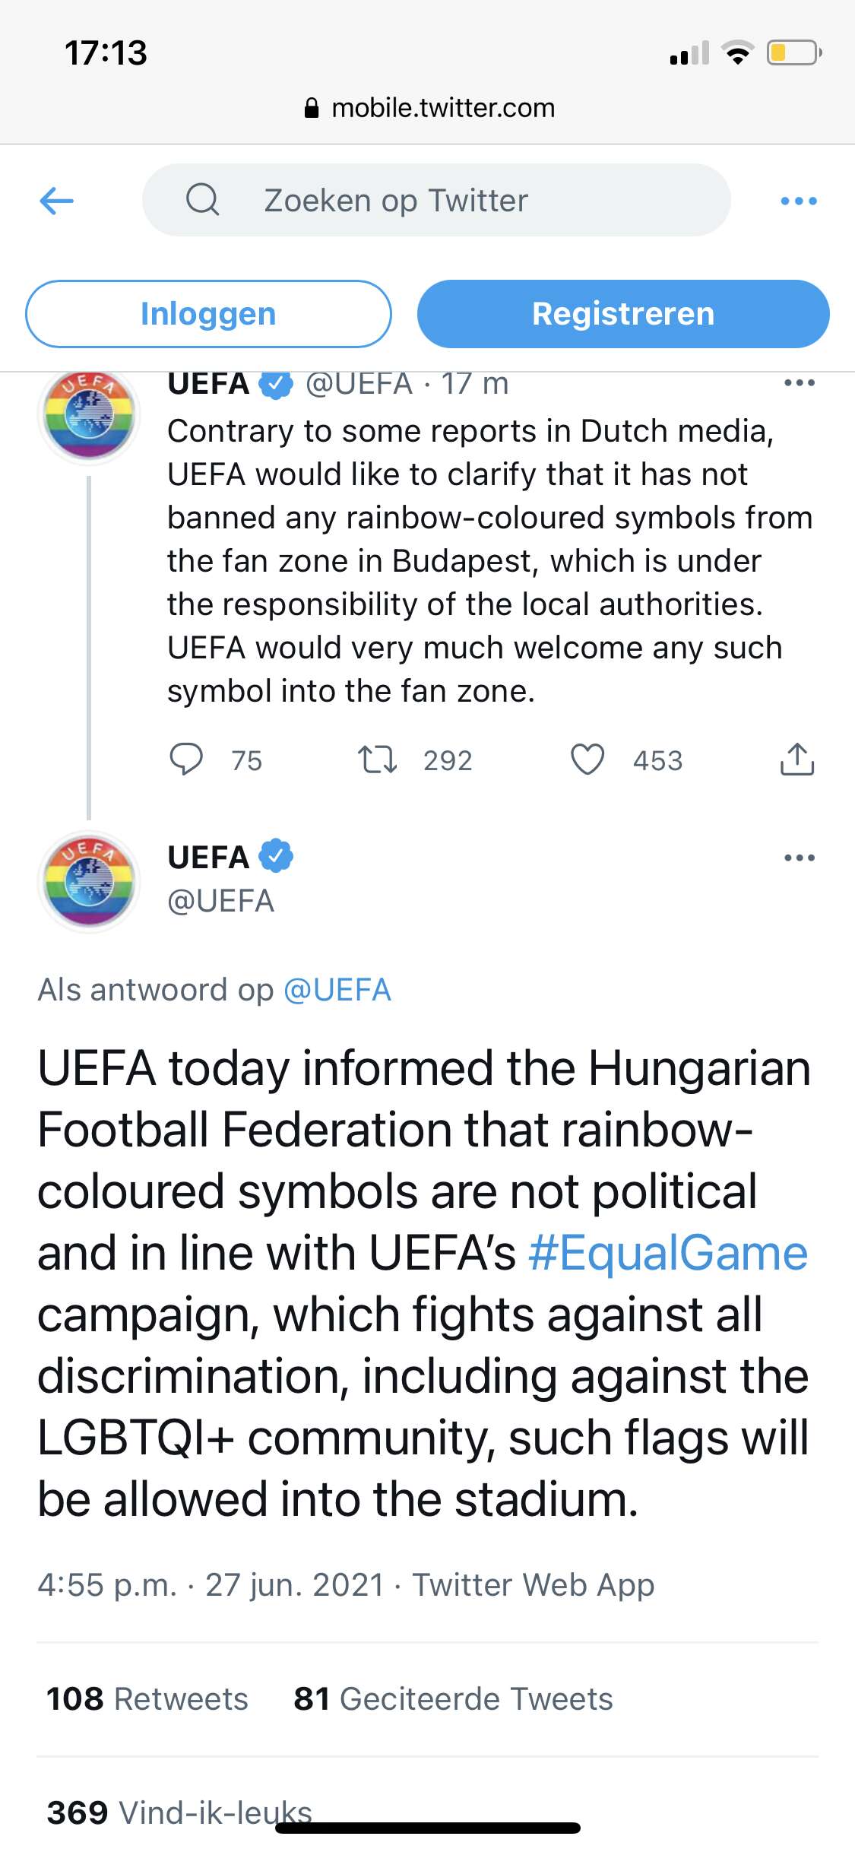The image size is (855, 1852).
Task: Tap UEFA rainbow avatar on main tweet
Action: click(89, 881)
